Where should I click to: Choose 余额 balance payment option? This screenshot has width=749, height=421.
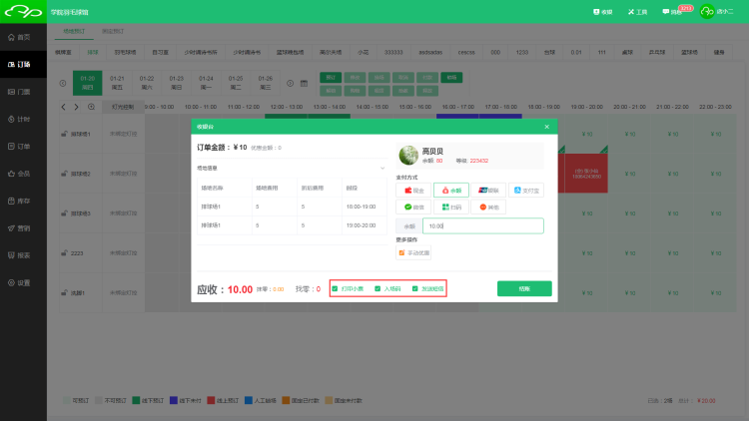(450, 190)
